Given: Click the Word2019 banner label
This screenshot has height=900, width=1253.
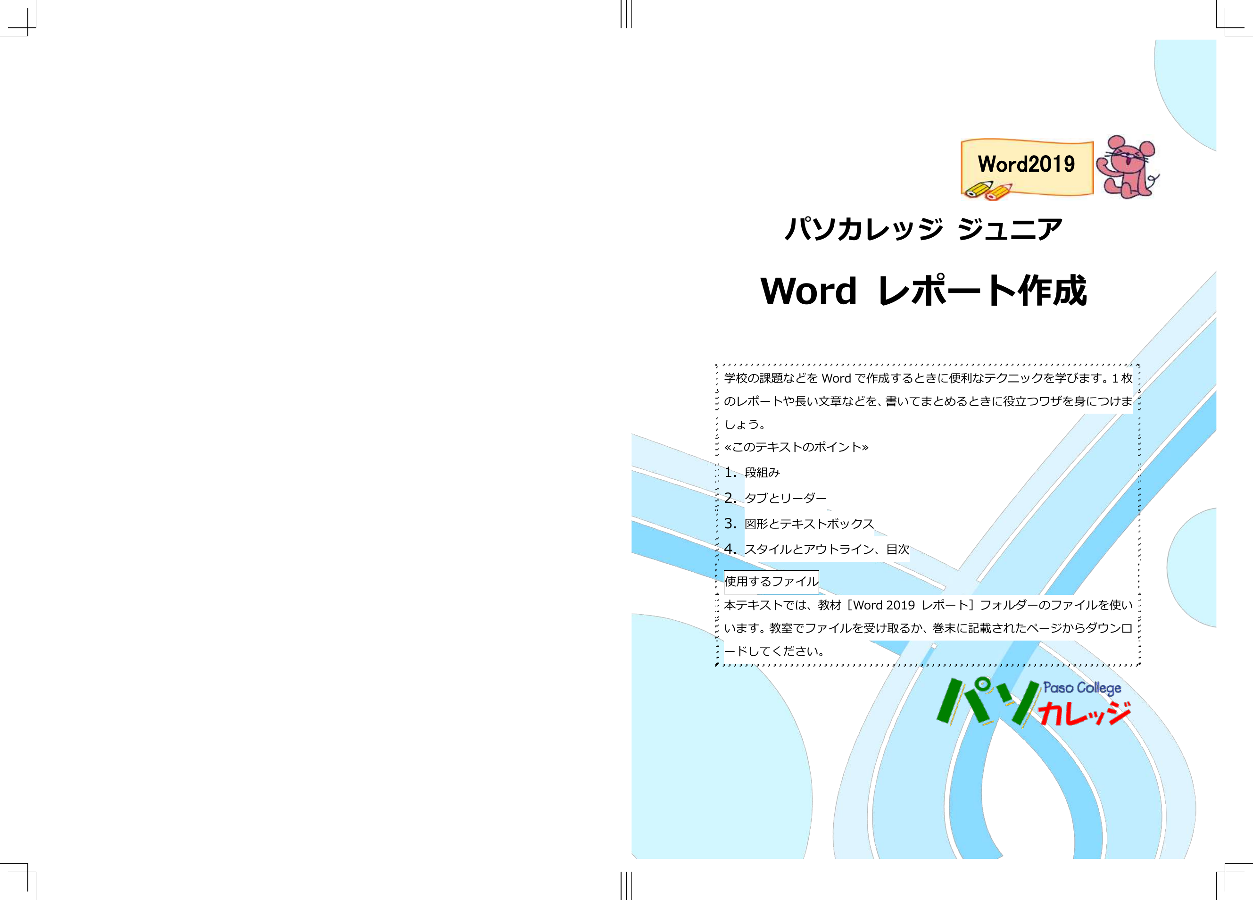Looking at the screenshot, I should click(x=1026, y=164).
